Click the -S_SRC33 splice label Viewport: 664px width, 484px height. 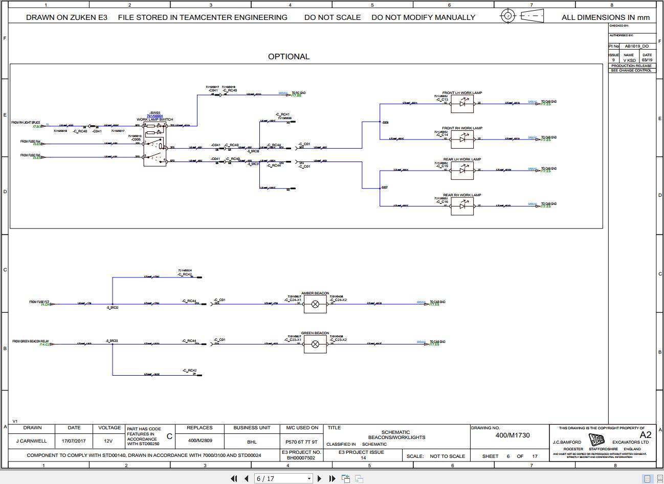click(112, 341)
